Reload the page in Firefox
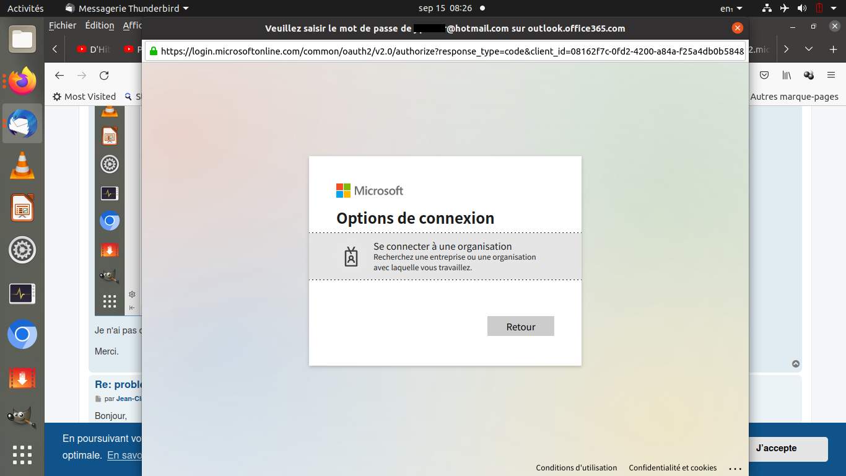The width and height of the screenshot is (846, 476). pyautogui.click(x=104, y=76)
